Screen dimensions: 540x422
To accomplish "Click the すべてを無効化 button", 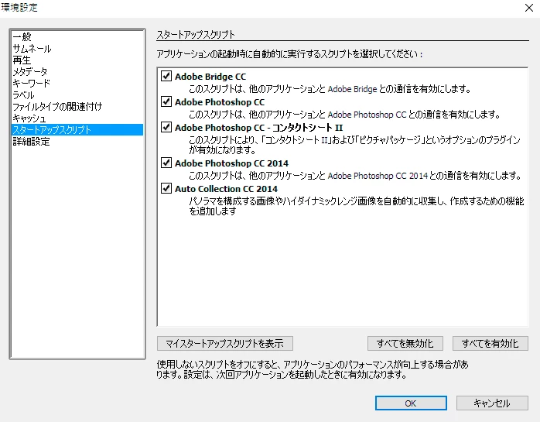I will point(405,343).
